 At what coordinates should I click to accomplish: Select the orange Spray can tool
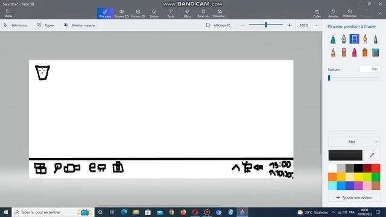(365, 52)
